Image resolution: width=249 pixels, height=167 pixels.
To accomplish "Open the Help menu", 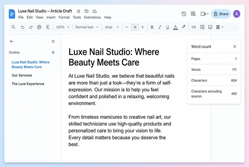I will click(107, 17).
